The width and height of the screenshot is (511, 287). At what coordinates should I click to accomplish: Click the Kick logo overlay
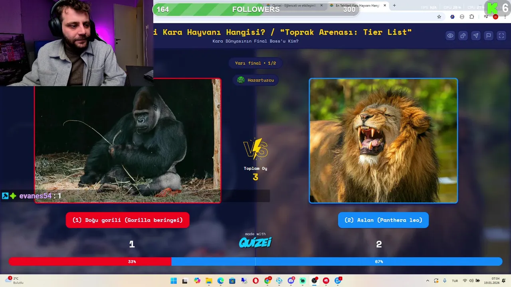click(x=493, y=8)
